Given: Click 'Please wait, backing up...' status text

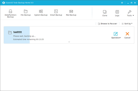Looking at the screenshot, I should click(x=24, y=36).
